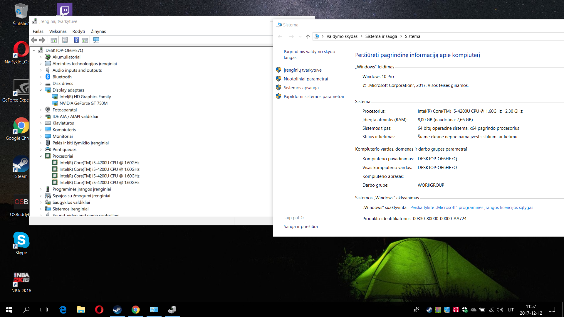
Task: Click the Up arrow in Sistema navigation bar
Action: [308, 37]
